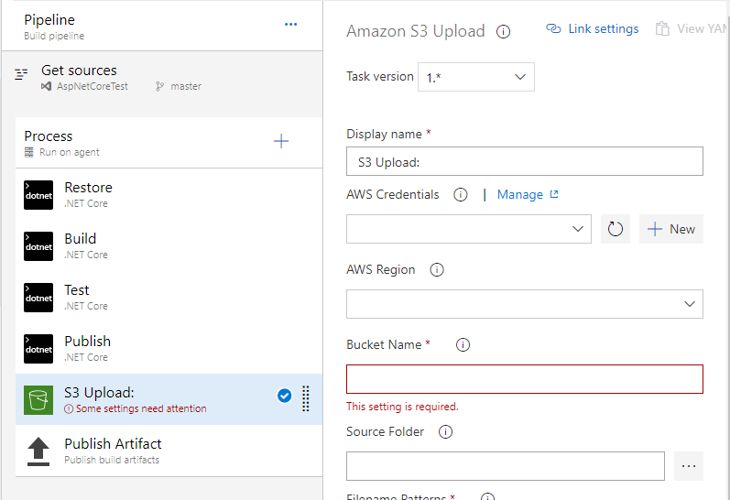730x500 pixels.
Task: Open the AWS Region dropdown
Action: (x=525, y=304)
